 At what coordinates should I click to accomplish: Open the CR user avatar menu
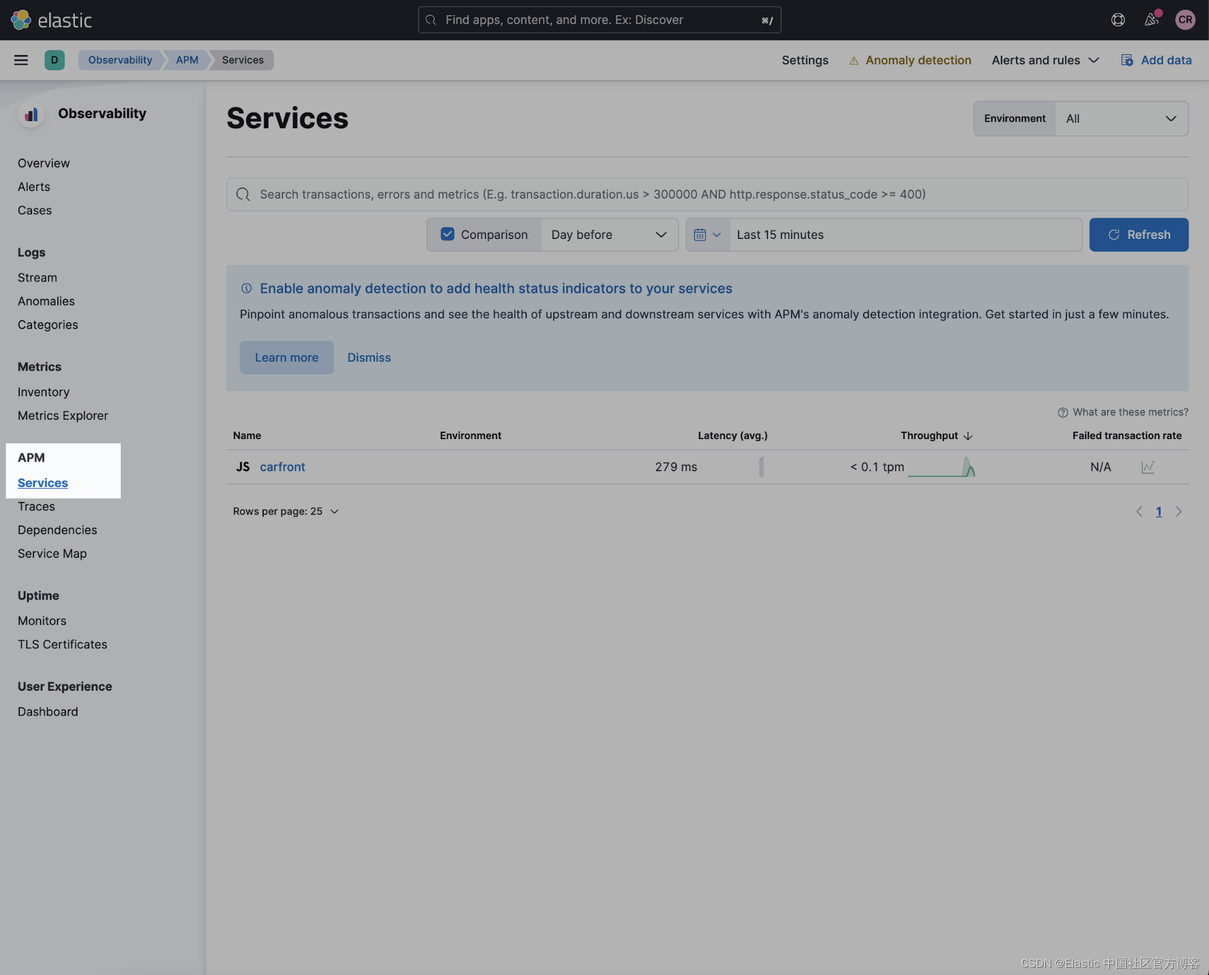1185,20
